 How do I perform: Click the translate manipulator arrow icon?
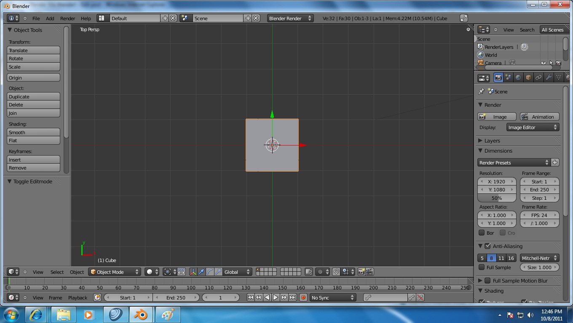tap(201, 272)
